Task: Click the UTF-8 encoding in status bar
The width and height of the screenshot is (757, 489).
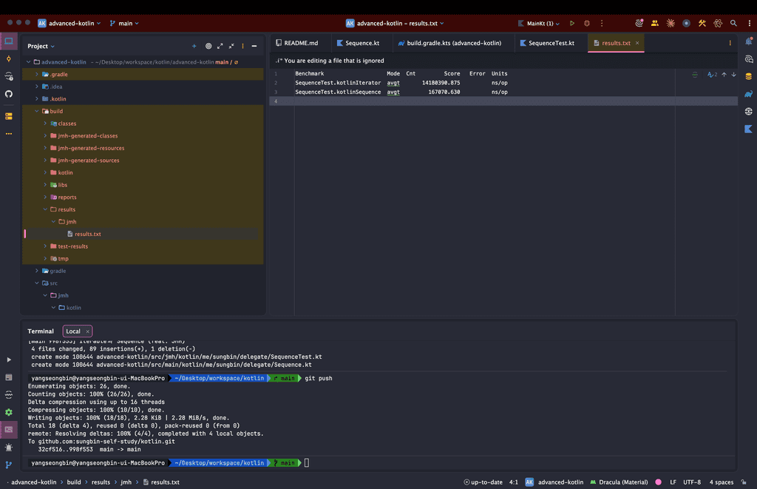Action: coord(691,482)
